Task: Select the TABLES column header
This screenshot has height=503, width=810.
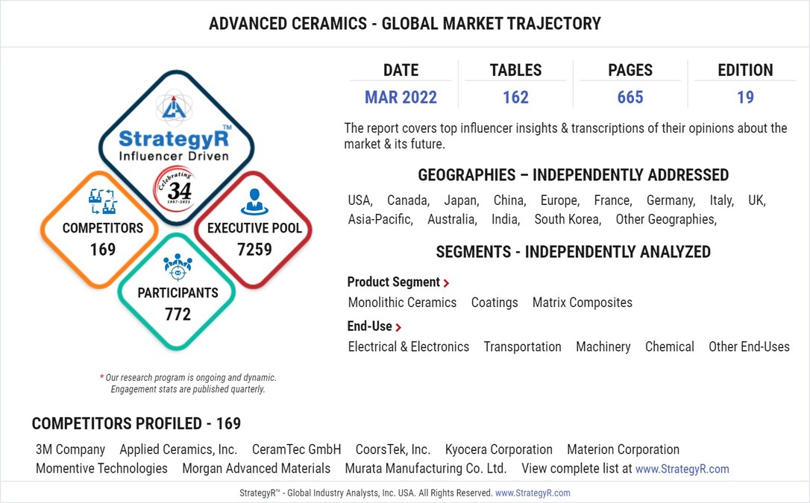Action: (x=515, y=70)
